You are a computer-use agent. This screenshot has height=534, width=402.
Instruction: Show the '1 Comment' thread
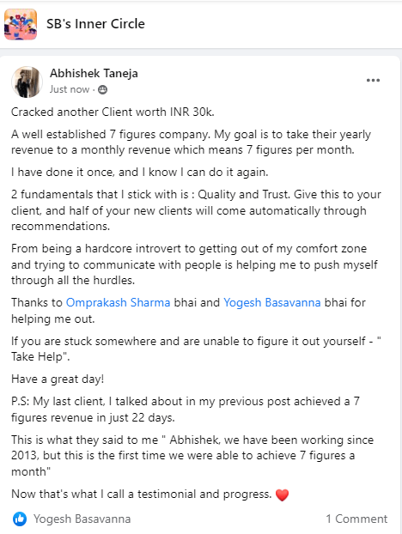point(356,519)
